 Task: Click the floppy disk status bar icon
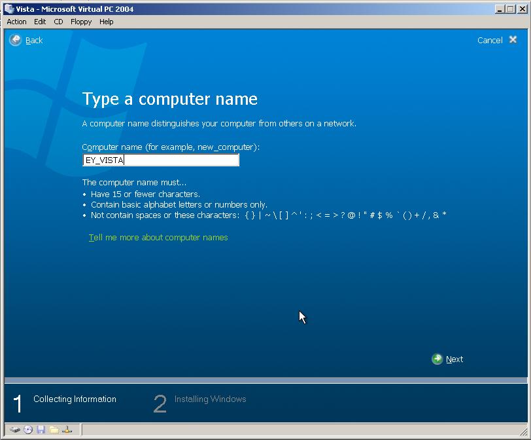point(41,430)
